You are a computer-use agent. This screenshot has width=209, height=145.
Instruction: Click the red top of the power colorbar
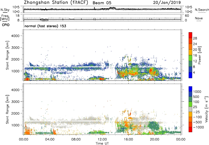[x=190, y=35]
